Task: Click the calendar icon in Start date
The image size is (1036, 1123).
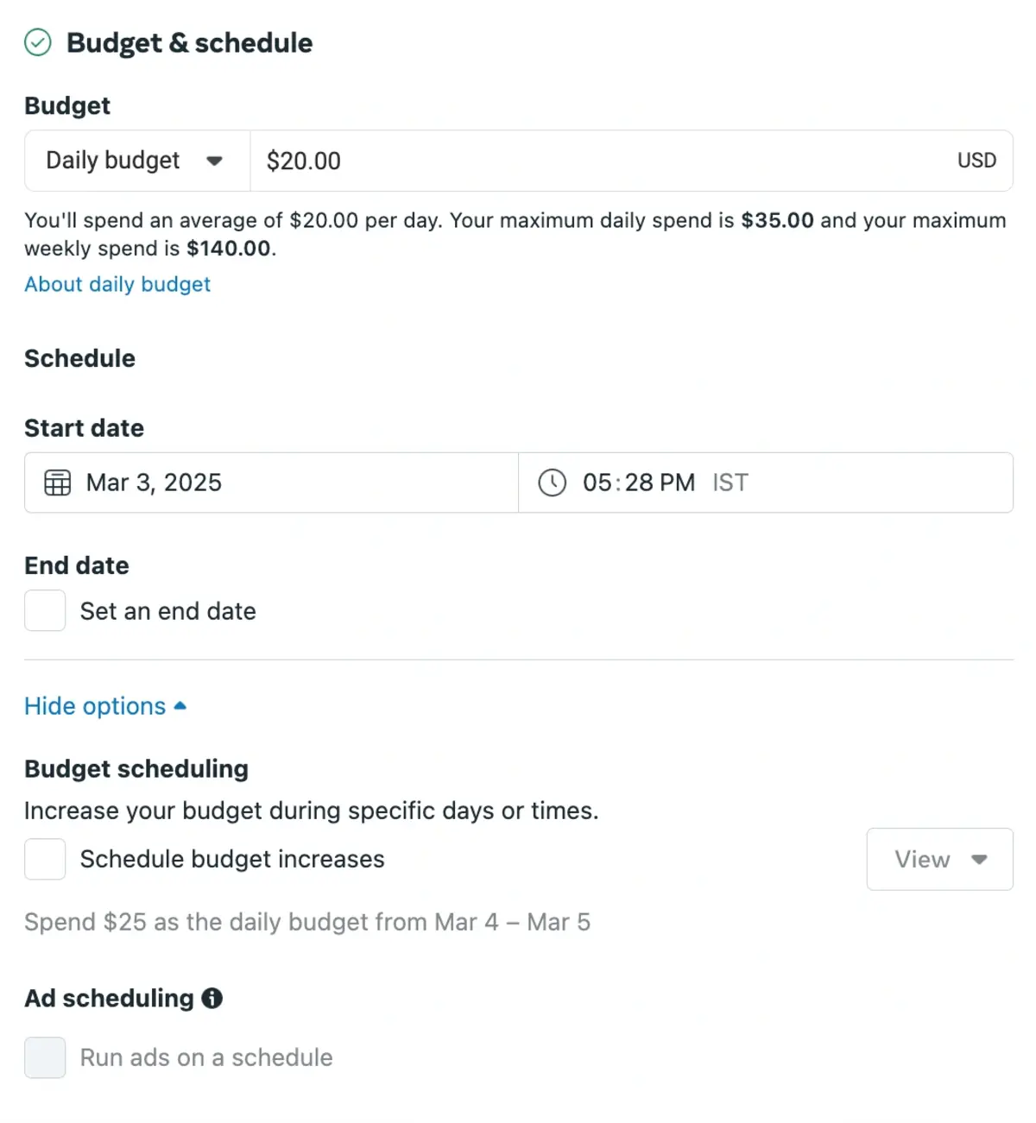Action: pos(58,483)
